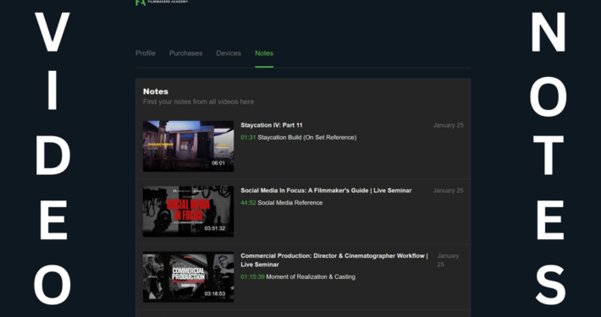
Task: Jump to the 01:15:39 timestamp note
Action: [252, 276]
